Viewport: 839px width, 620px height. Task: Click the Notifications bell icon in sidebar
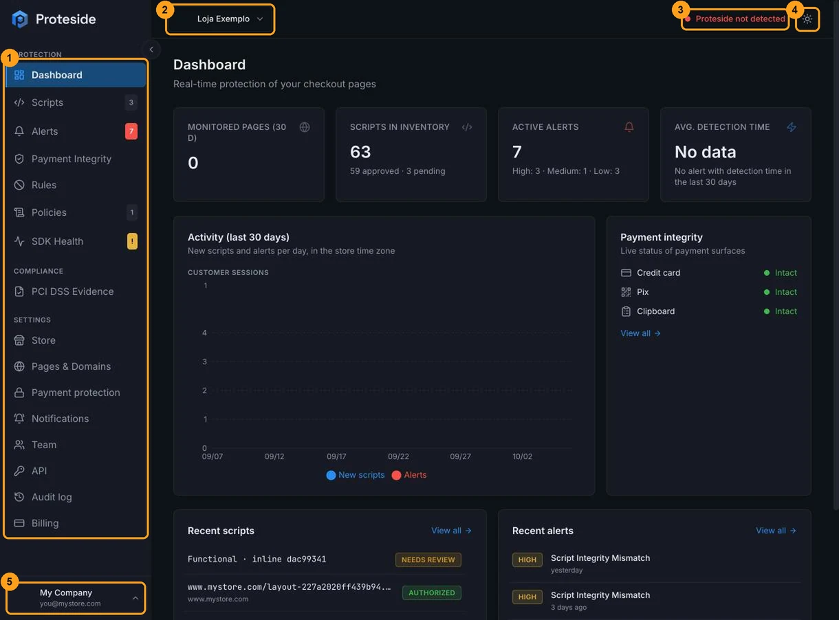(x=19, y=419)
